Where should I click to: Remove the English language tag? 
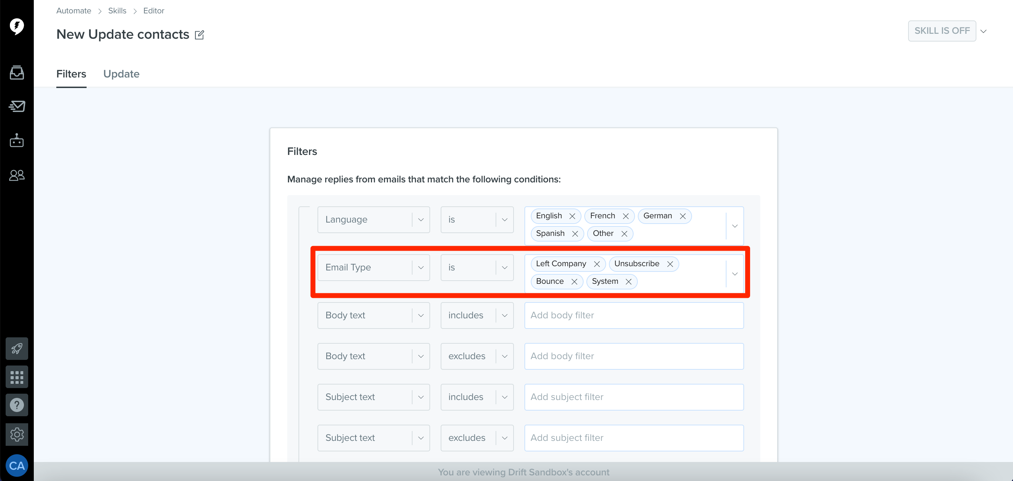pos(572,216)
